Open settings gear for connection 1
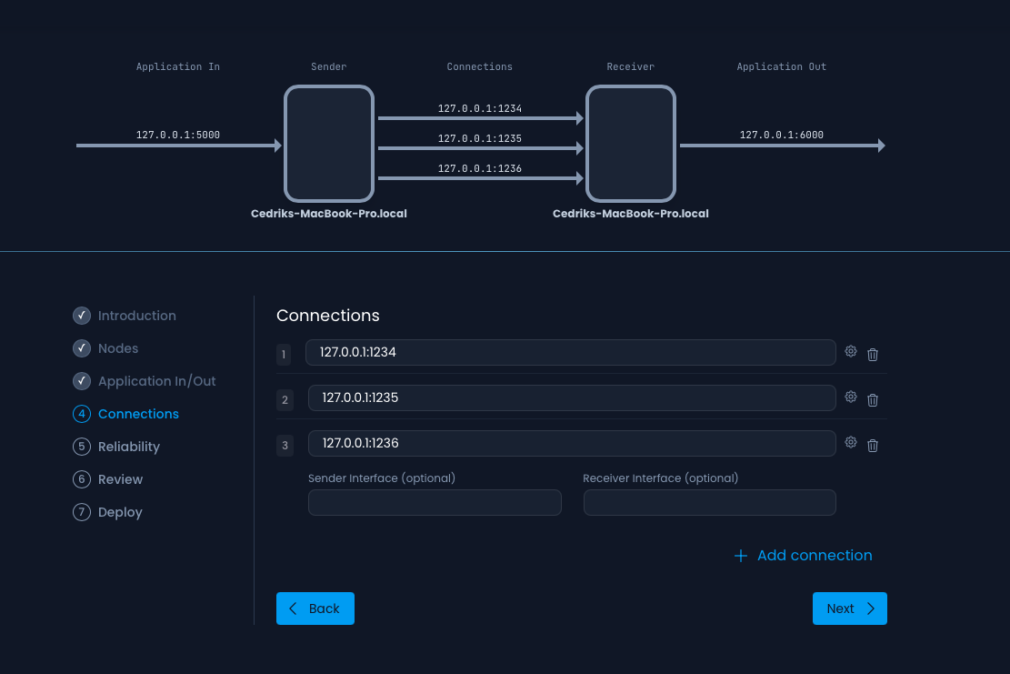 (x=851, y=350)
